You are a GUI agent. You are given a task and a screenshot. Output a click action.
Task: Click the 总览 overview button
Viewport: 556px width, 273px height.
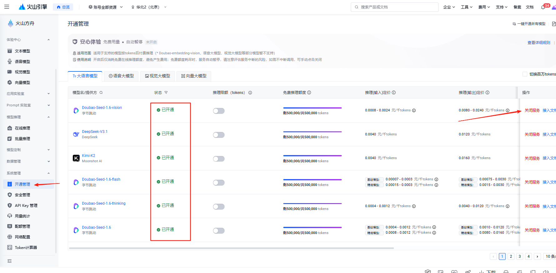(x=63, y=7)
